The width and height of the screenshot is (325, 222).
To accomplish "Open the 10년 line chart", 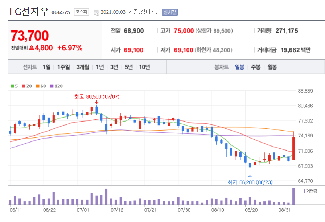I will 144,67.
